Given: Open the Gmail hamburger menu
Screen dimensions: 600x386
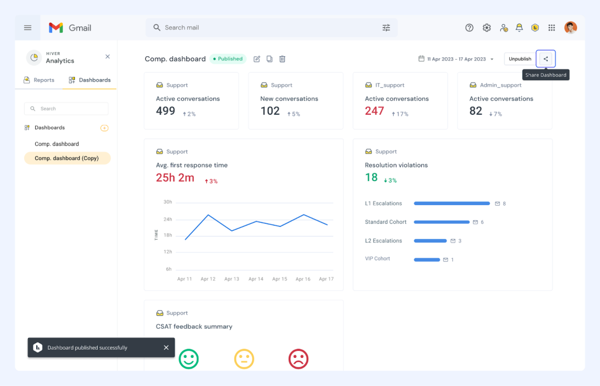Looking at the screenshot, I should pyautogui.click(x=28, y=28).
